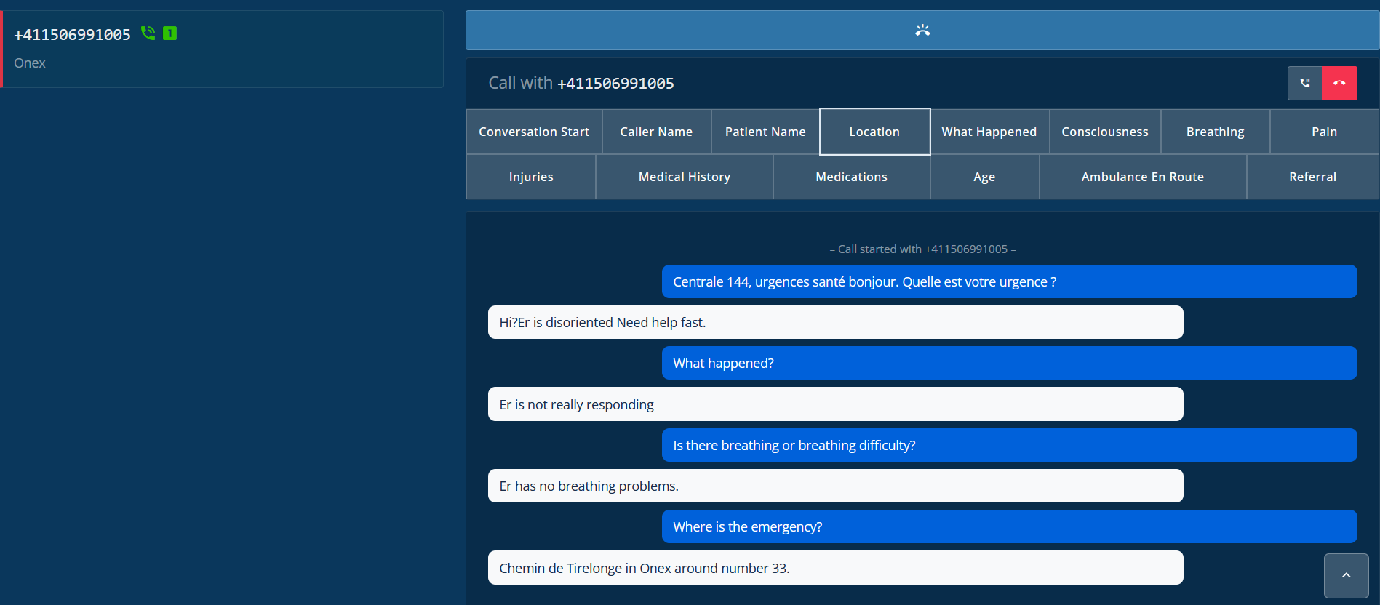Select the Caller Name tab

[x=656, y=132]
